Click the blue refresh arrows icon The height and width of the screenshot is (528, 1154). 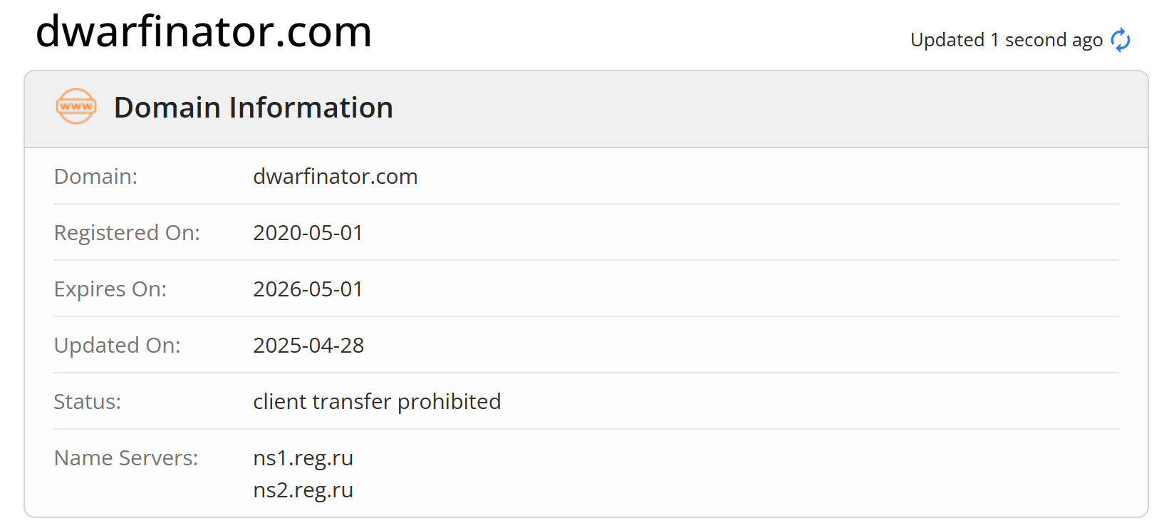click(x=1121, y=40)
